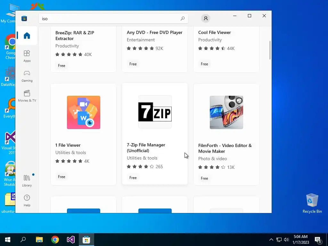Click the Free badge on FilmForth card
The height and width of the screenshot is (246, 328).
pos(204,178)
